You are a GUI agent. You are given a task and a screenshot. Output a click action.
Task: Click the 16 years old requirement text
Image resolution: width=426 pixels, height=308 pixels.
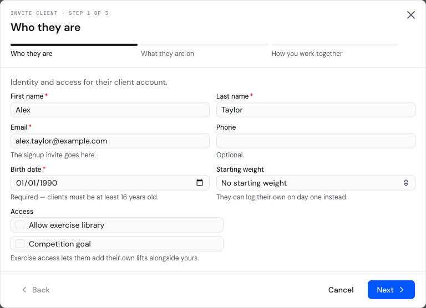pyautogui.click(x=84, y=197)
